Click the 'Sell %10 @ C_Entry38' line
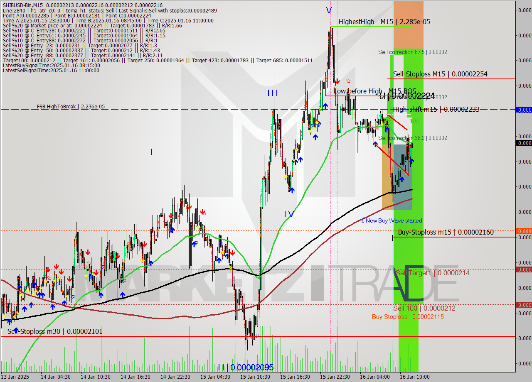The width and height of the screenshot is (532, 382). [x=84, y=30]
